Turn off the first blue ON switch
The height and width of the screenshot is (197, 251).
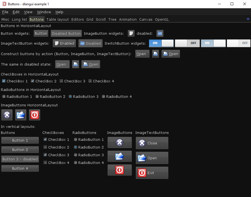(161, 43)
